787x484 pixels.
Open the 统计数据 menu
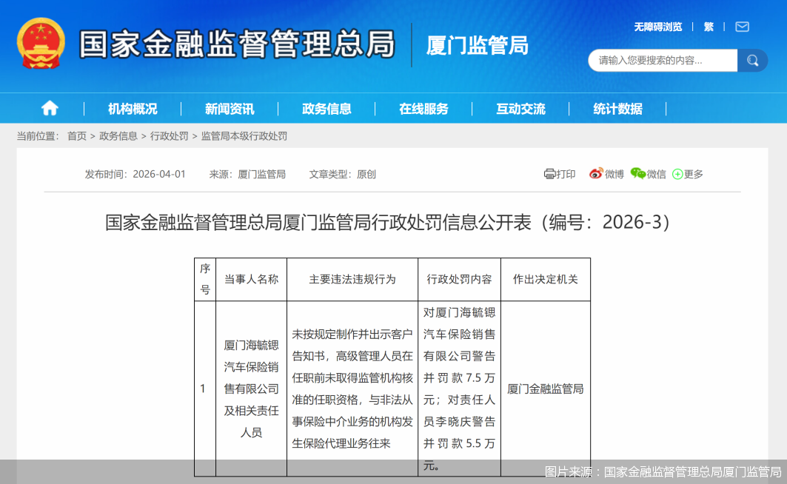[617, 108]
